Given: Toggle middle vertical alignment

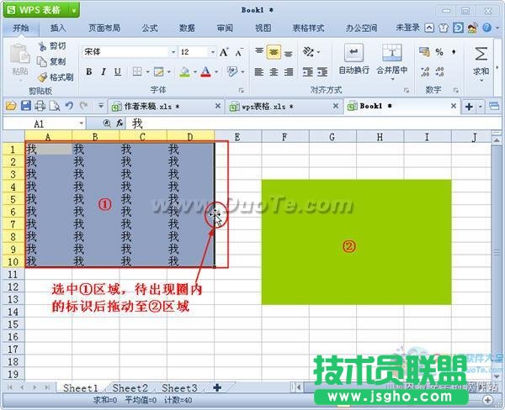Looking at the screenshot, I should [x=274, y=52].
